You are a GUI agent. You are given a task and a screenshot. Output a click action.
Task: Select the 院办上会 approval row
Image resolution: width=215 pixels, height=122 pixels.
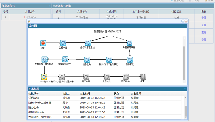click(x=105, y=107)
